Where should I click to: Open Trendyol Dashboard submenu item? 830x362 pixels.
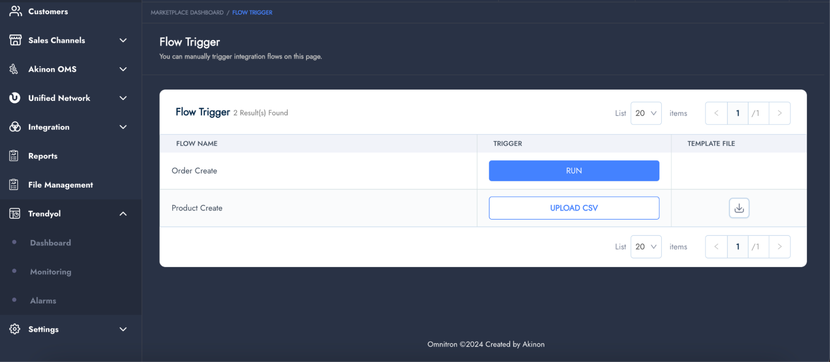[50, 243]
